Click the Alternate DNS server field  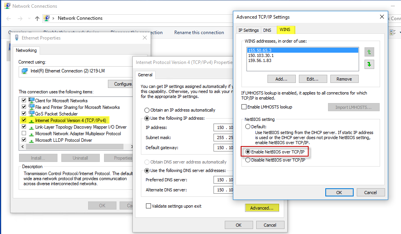tap(223, 190)
